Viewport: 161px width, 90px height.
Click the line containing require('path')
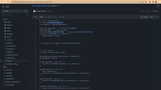point(49,21)
